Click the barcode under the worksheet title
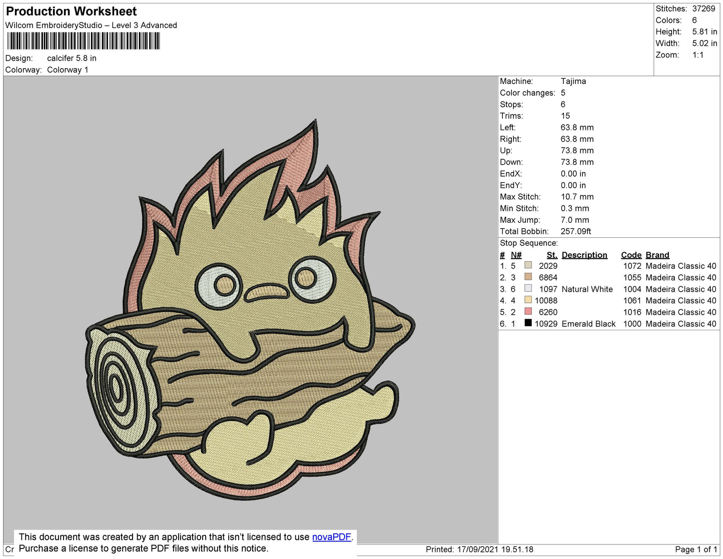Screen dimensions: 723x559 84,41
